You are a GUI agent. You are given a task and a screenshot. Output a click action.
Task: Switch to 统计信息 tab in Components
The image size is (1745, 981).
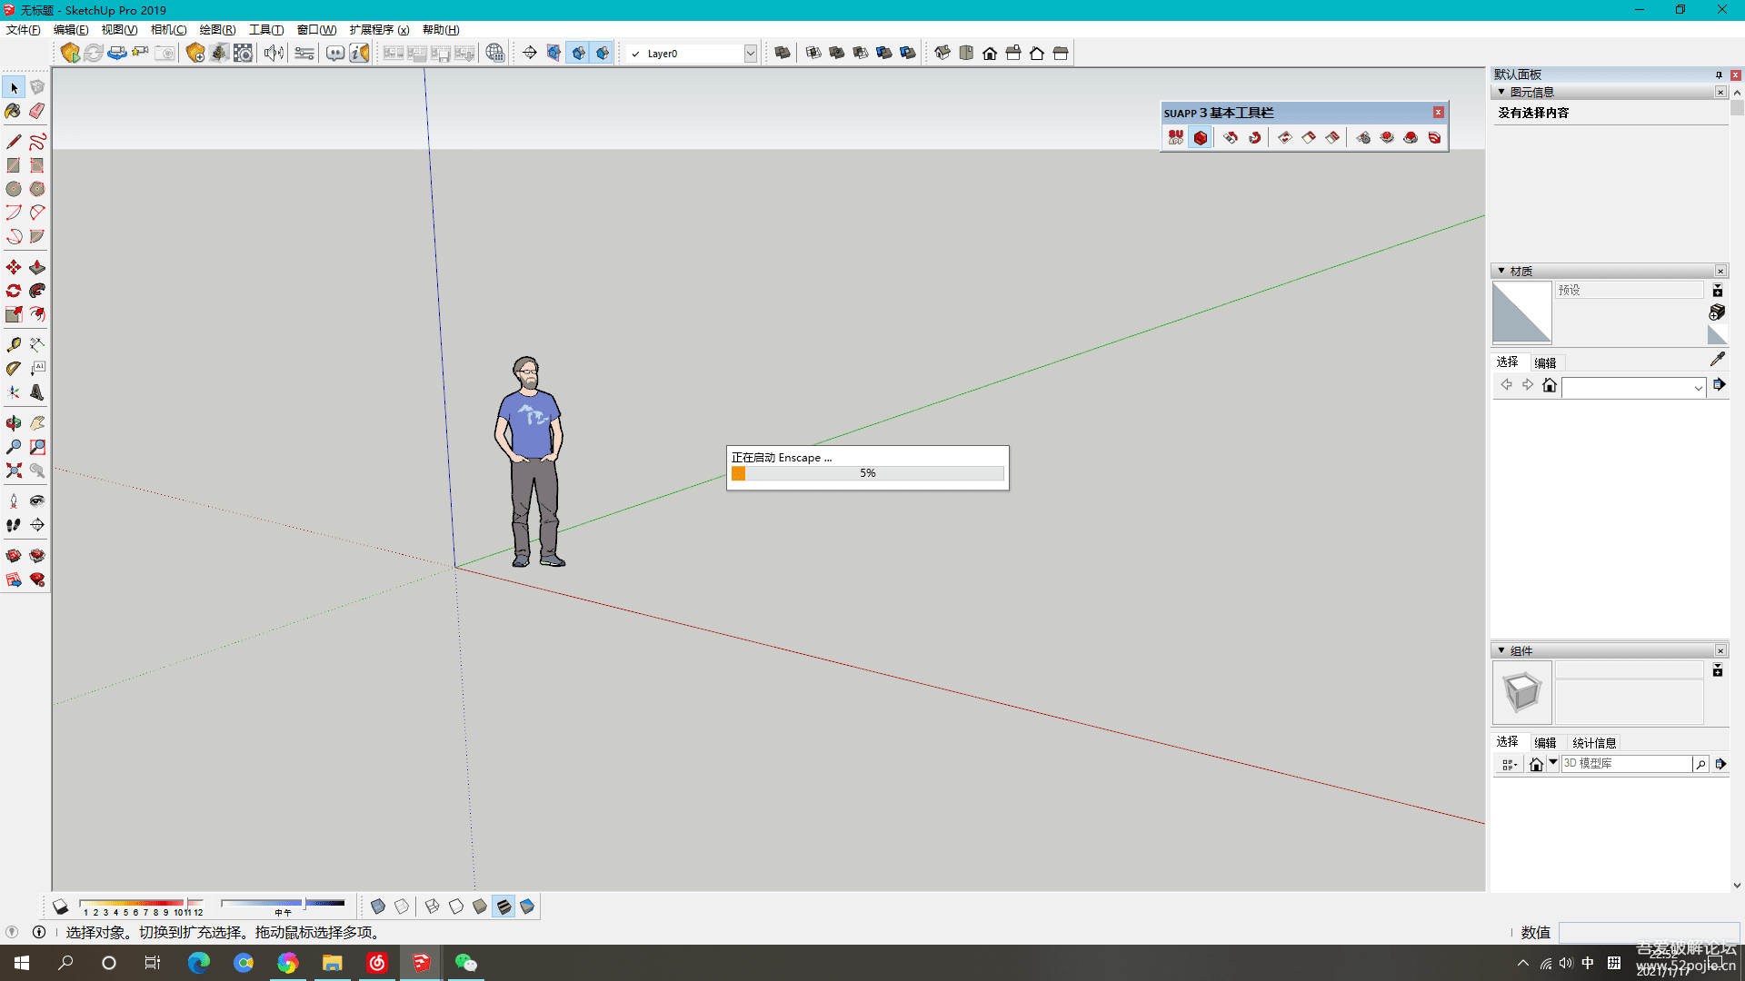point(1594,742)
